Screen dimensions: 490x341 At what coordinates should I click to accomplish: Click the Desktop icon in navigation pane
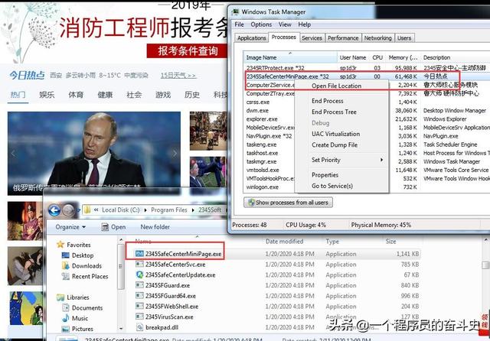[66, 255]
